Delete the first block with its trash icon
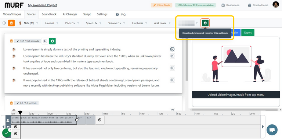 [11, 41]
